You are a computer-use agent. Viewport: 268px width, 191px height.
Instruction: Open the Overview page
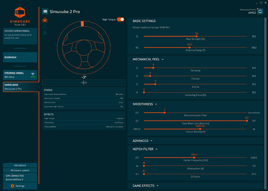[x=20, y=57]
